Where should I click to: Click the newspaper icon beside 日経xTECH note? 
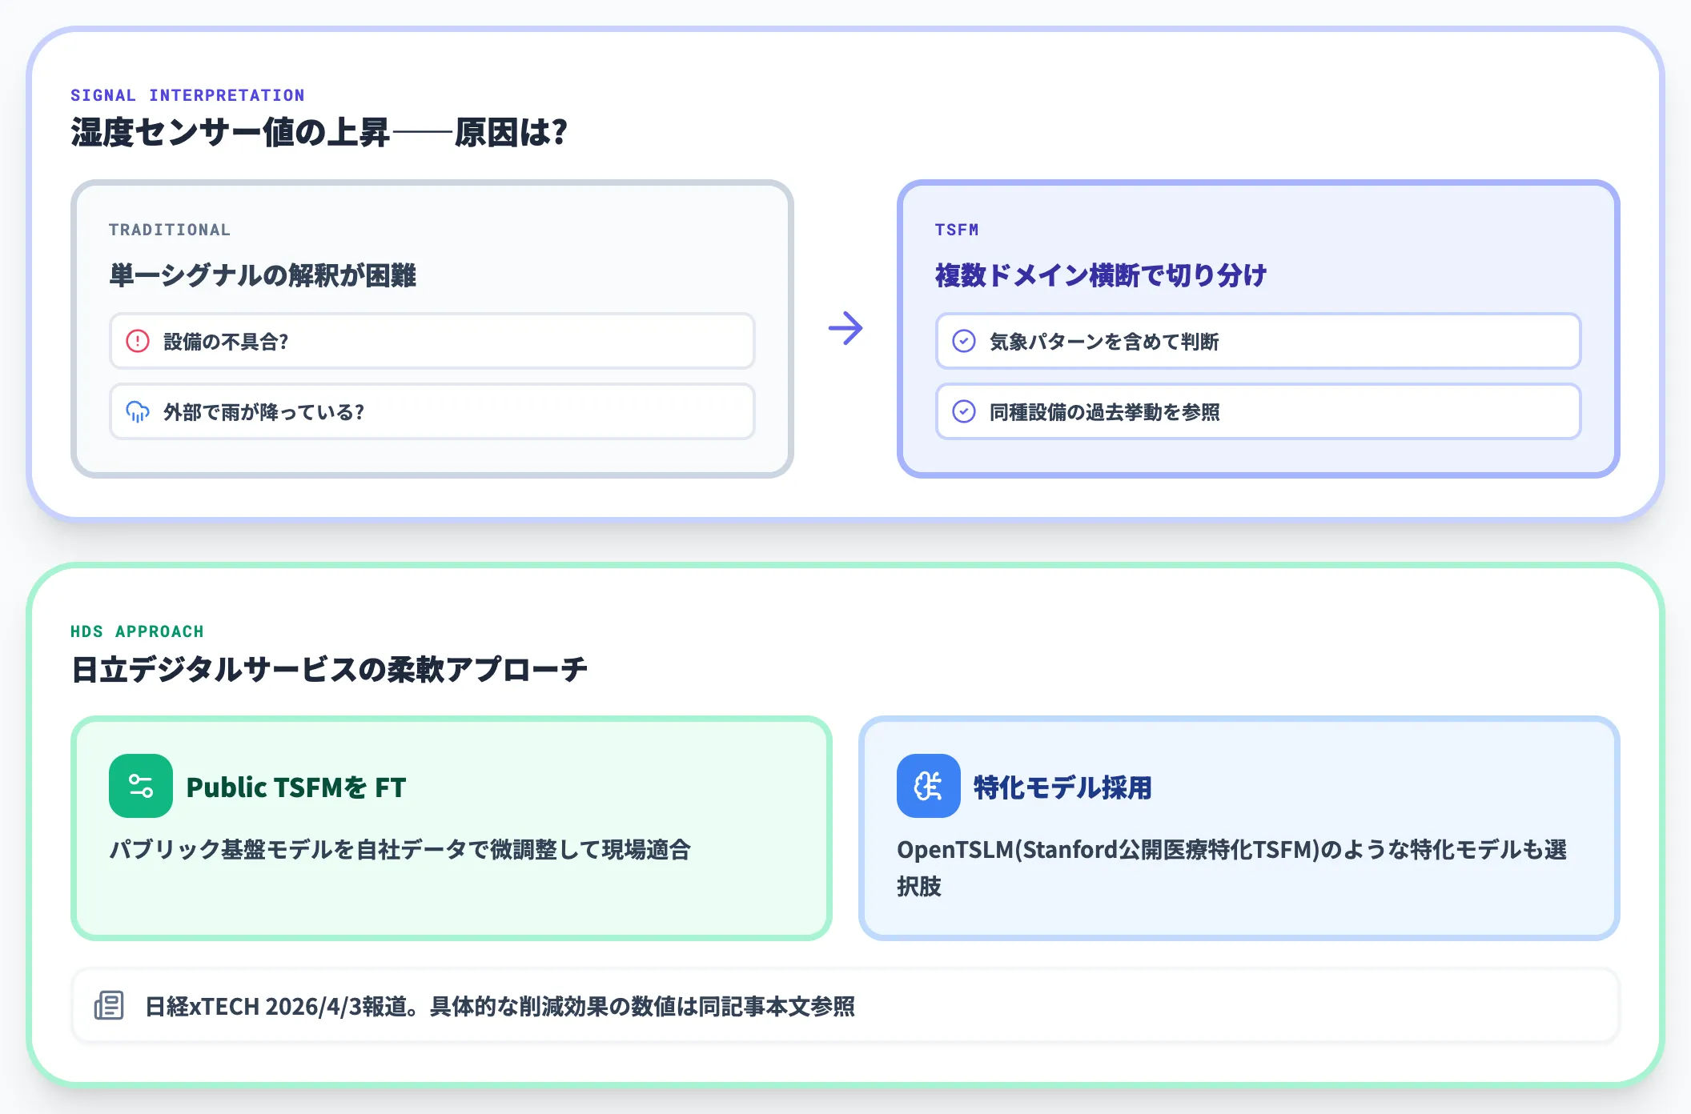109,1005
